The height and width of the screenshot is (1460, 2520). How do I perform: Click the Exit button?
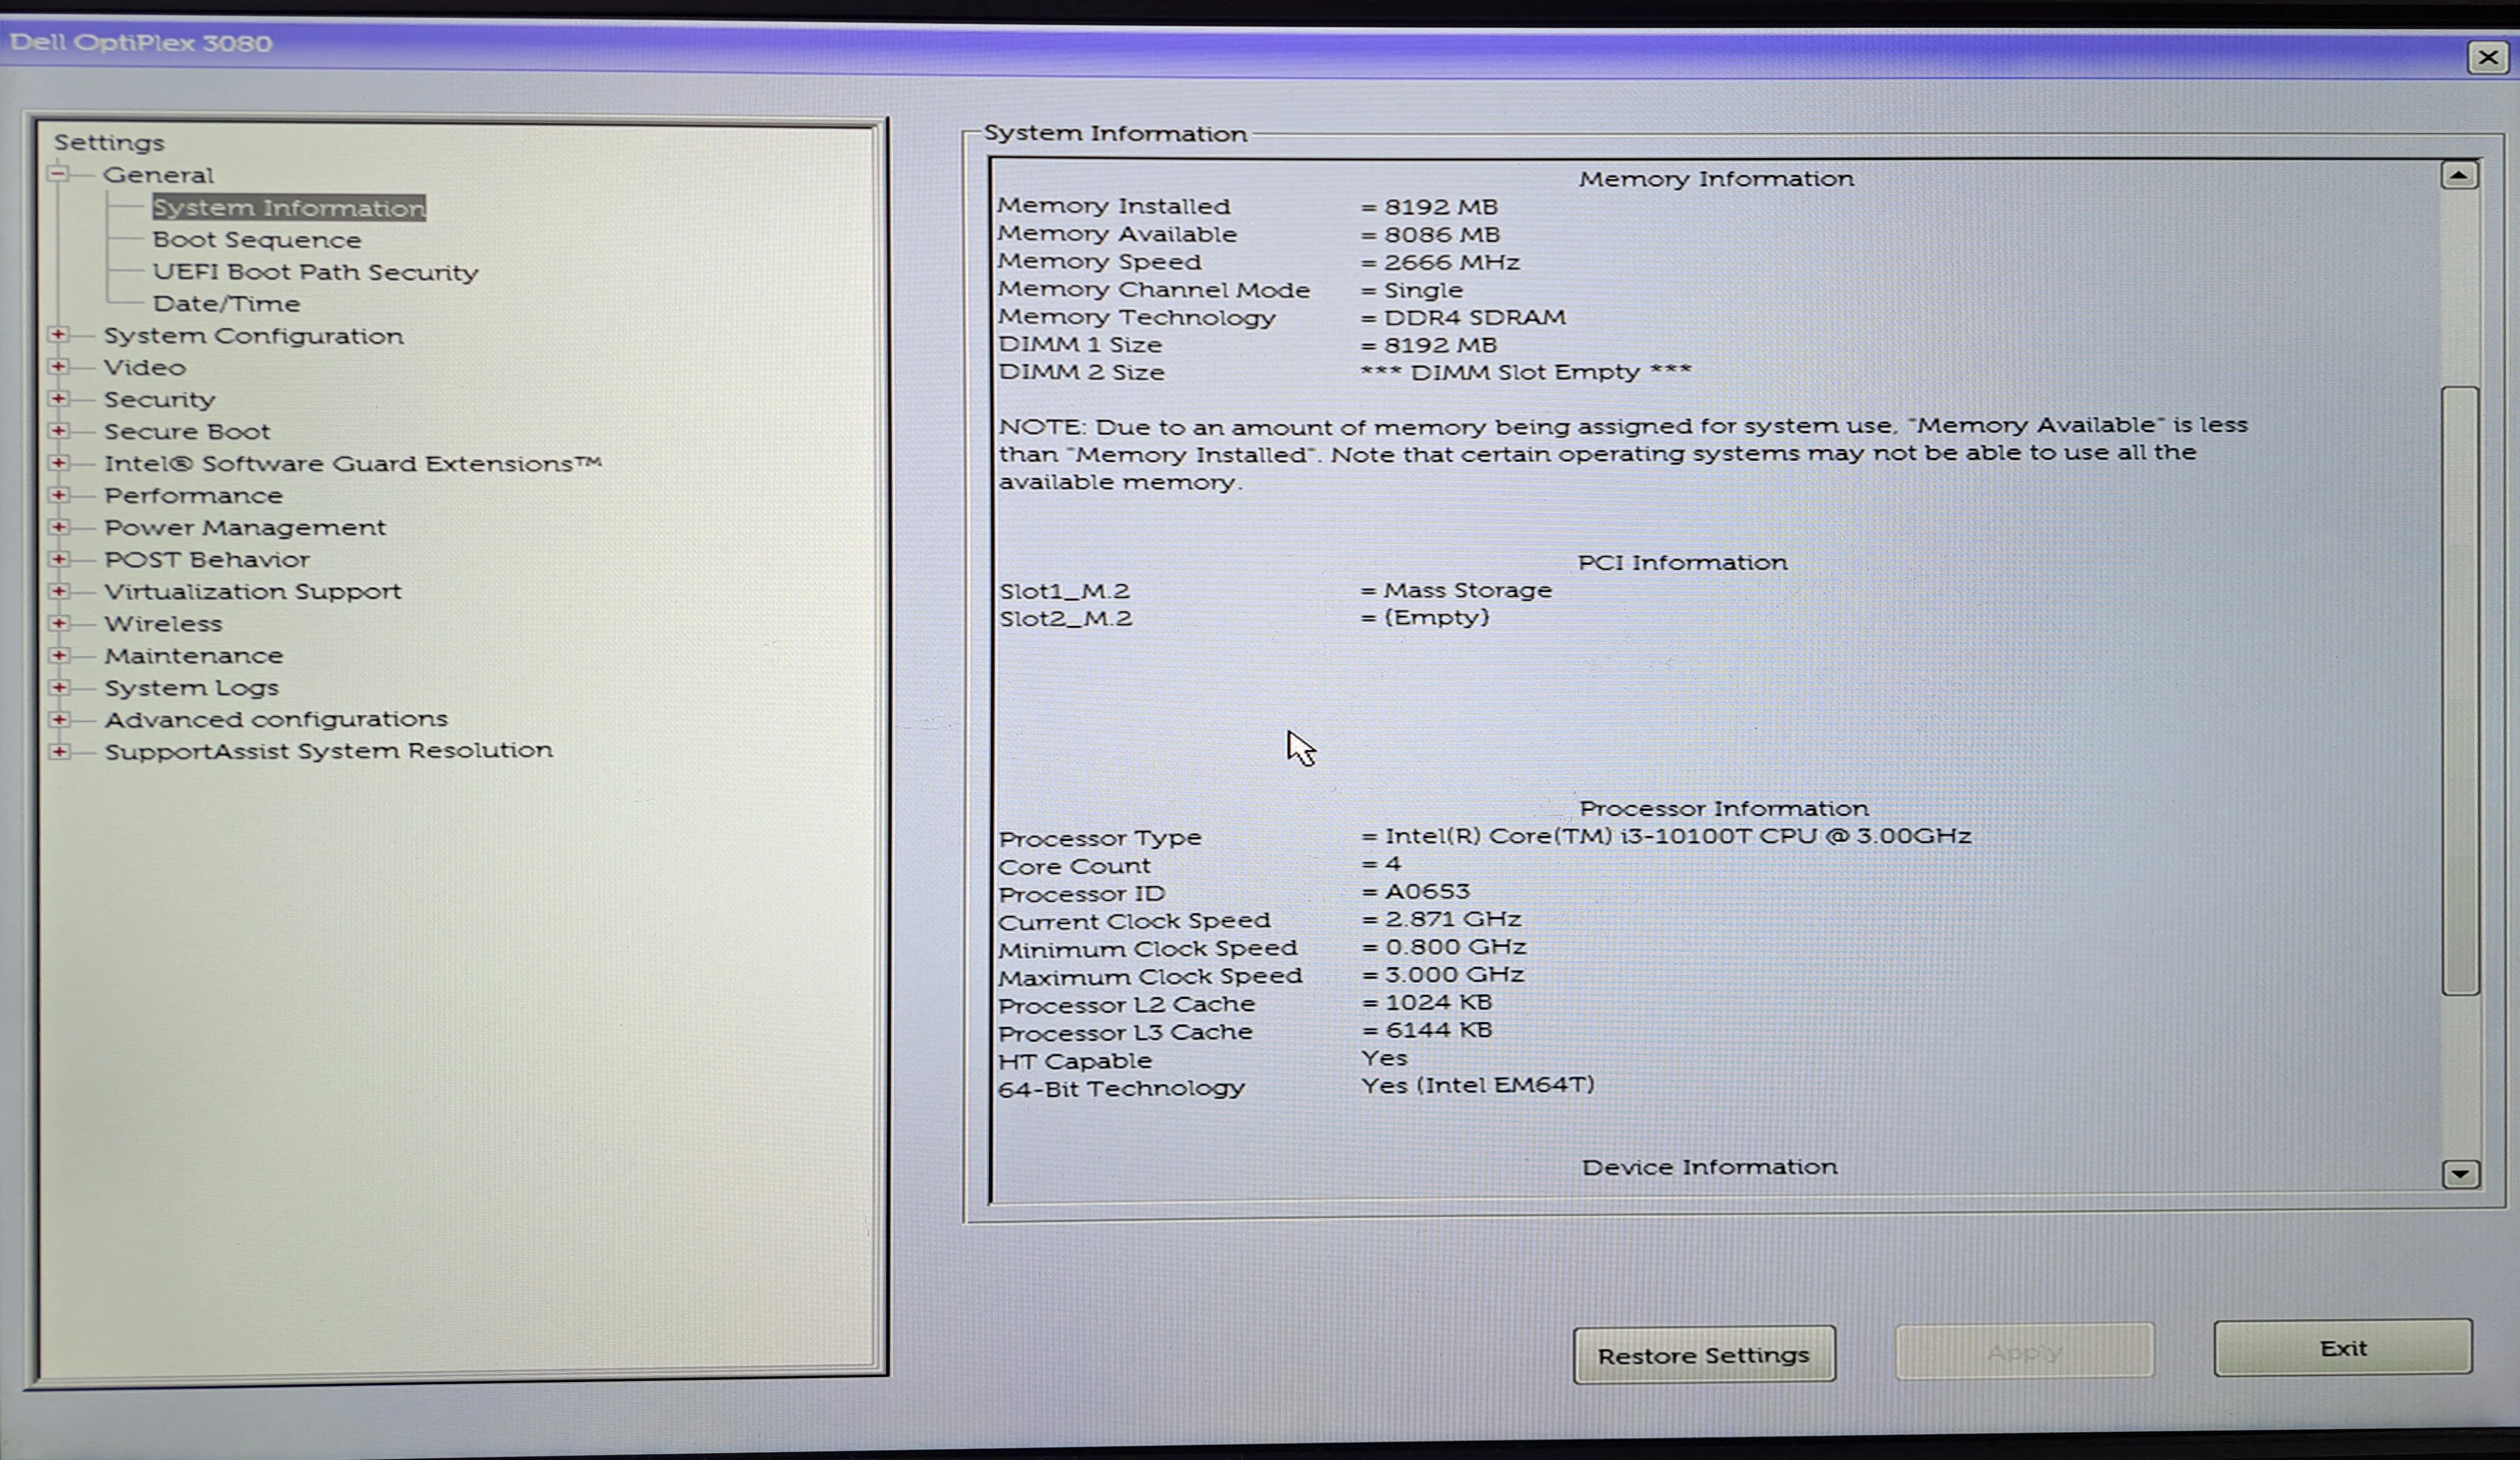coord(2343,1348)
